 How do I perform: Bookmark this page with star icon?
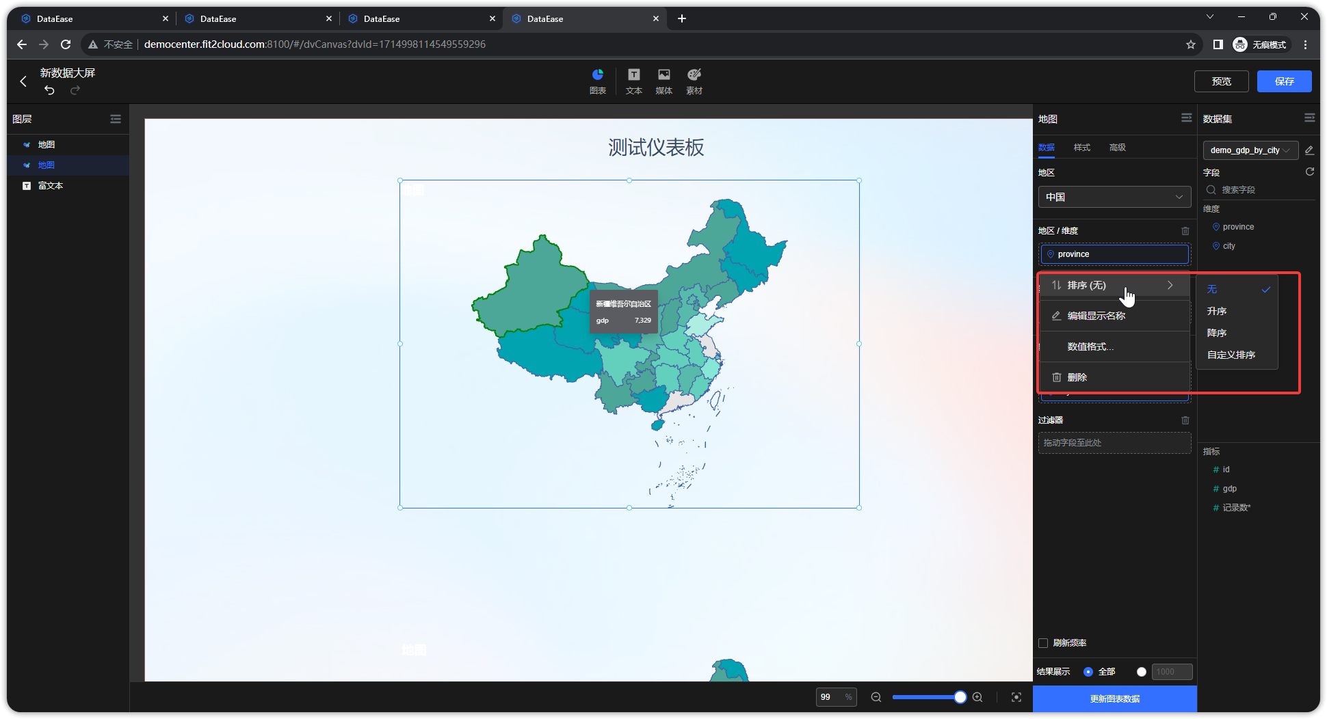[1191, 44]
